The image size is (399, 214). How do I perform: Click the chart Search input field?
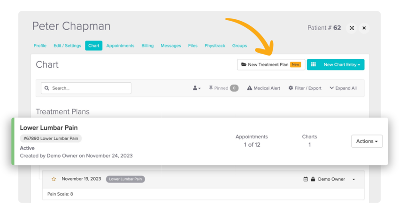click(x=86, y=88)
